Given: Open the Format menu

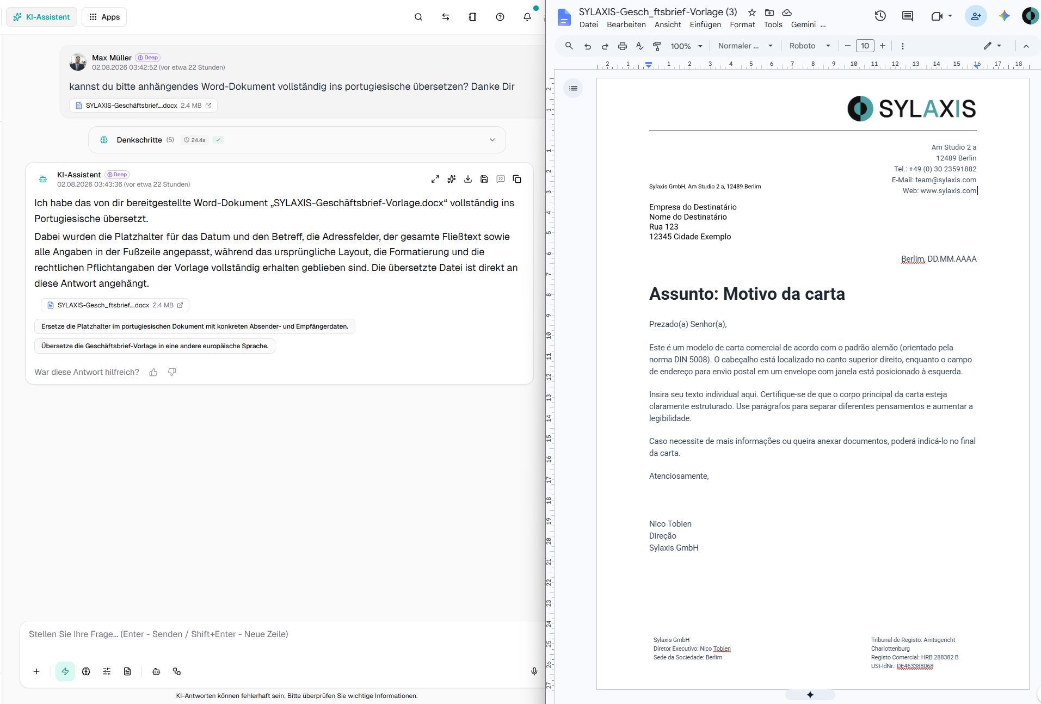Looking at the screenshot, I should (742, 24).
